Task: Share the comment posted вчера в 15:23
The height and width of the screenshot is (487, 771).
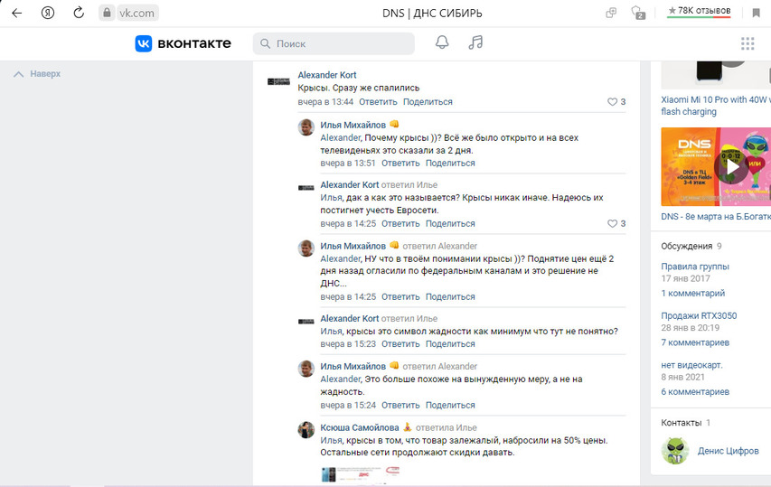Action: point(450,344)
